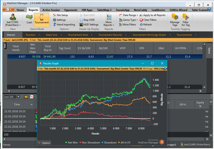Image resolution: width=214 pixels, height=149 pixels.
Task: Expand Options in the Results Graph
Action: click(44, 143)
